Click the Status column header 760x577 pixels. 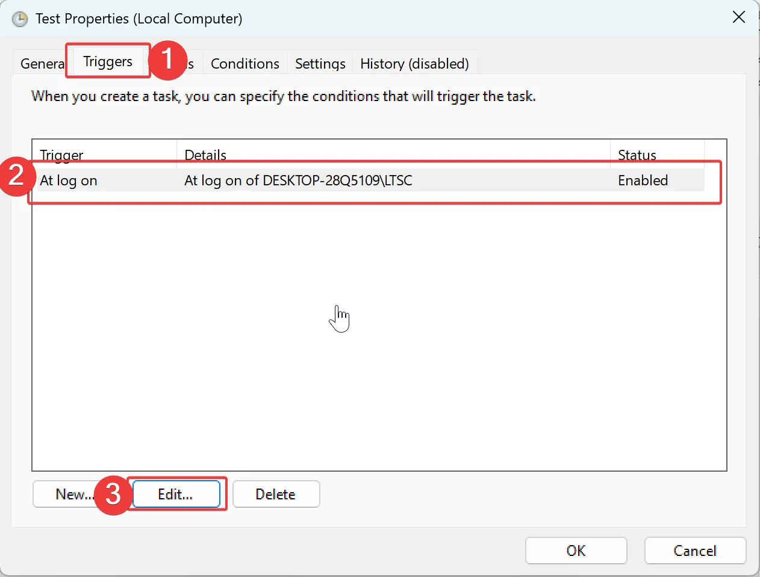637,155
